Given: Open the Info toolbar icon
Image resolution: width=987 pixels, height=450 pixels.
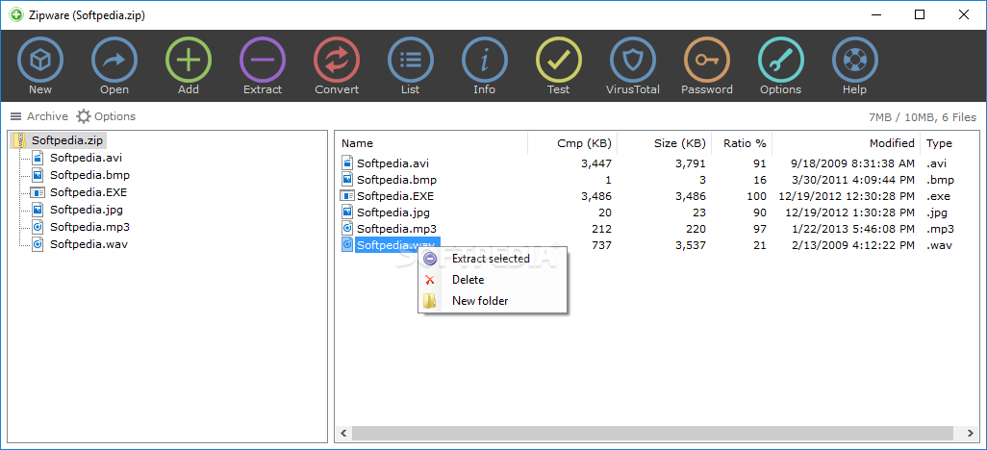Looking at the screenshot, I should click(x=485, y=61).
